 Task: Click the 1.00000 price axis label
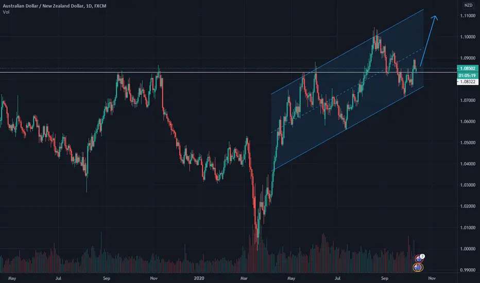(x=468, y=249)
